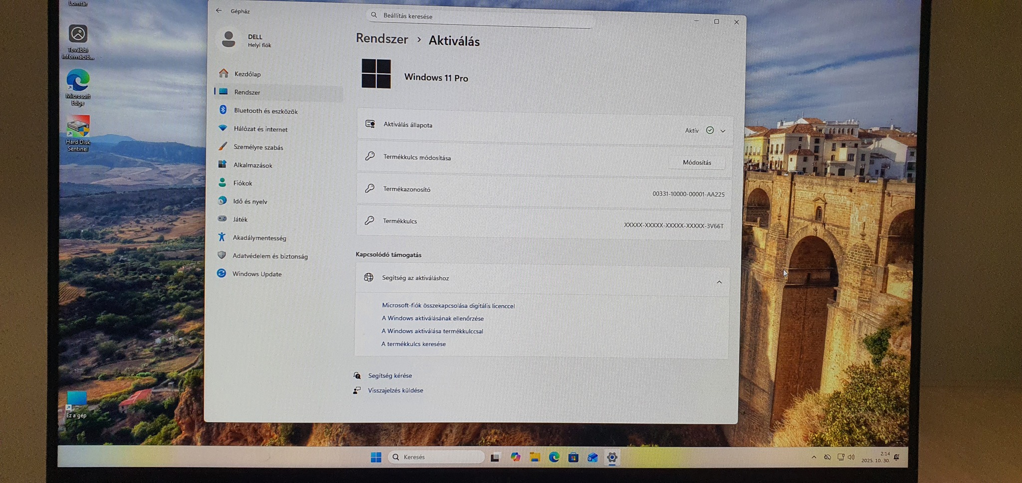Open the network tray icon
This screenshot has width=1022, height=483.
pos(840,457)
